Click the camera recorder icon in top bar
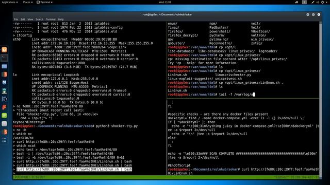330x185 pixels. (x=296, y=2)
